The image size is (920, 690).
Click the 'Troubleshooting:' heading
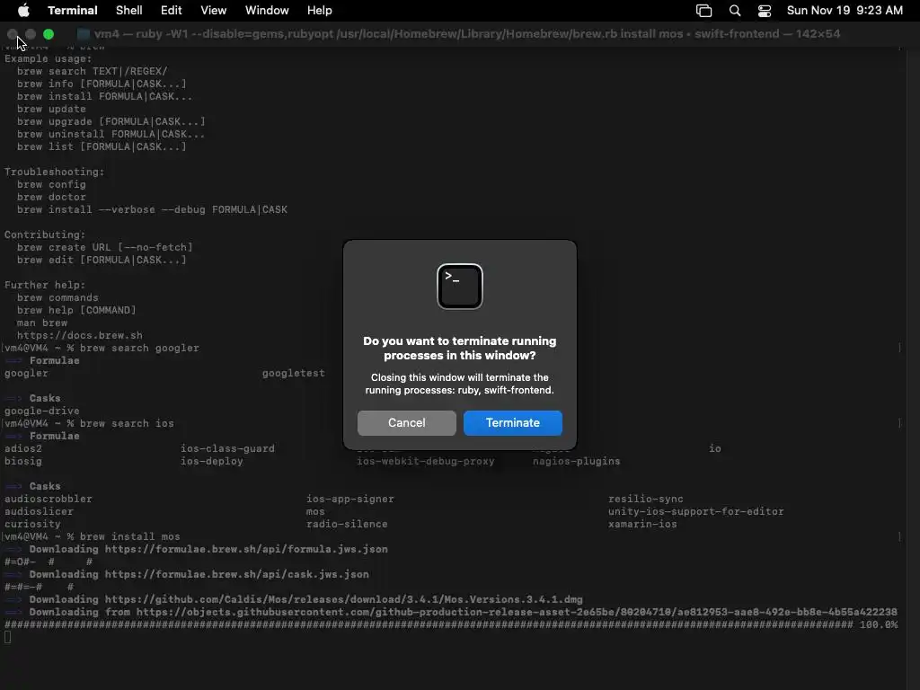tap(55, 172)
